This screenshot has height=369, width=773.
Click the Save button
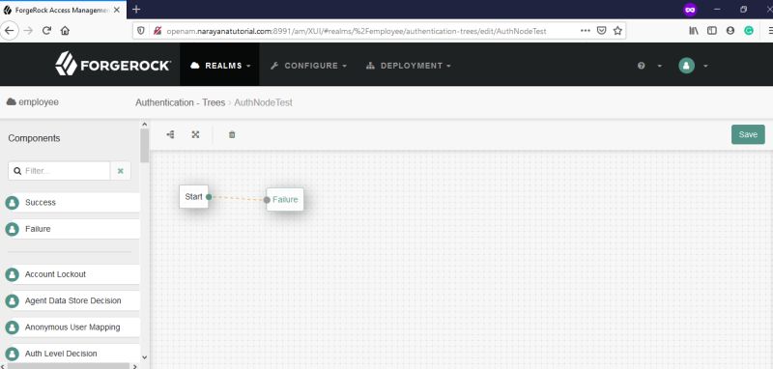[748, 134]
